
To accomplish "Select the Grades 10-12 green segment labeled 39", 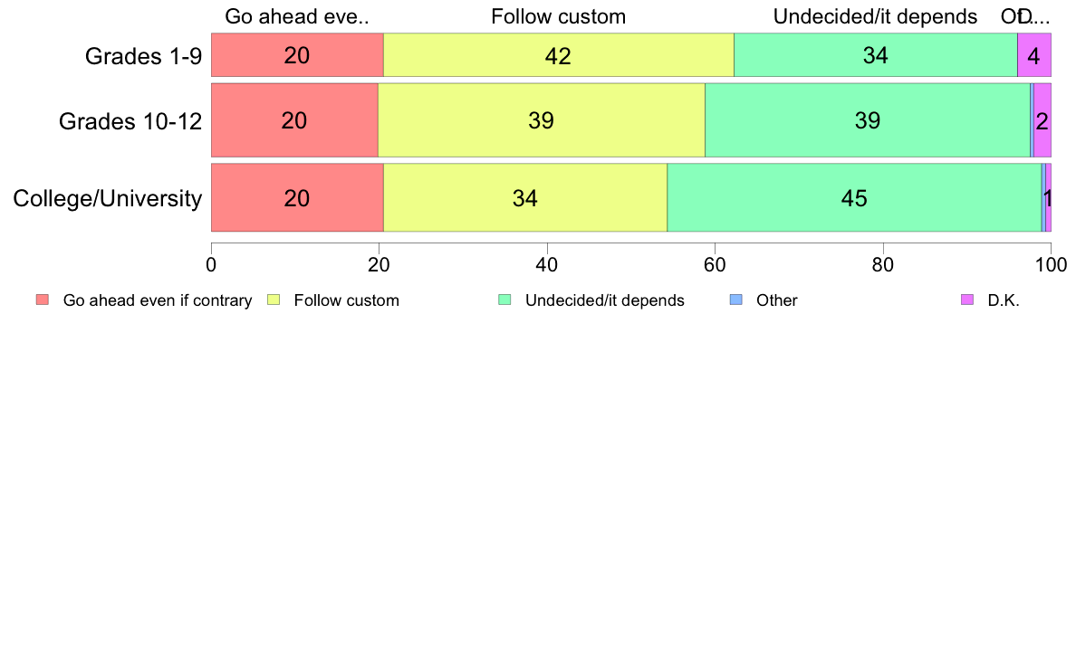I will (868, 120).
